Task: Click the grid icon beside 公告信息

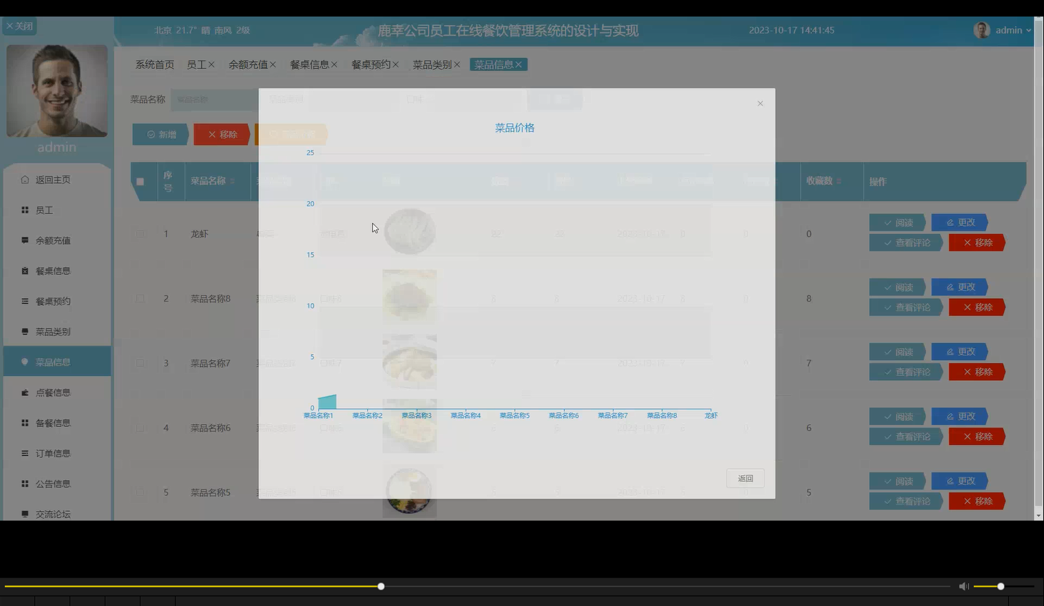Action: tap(25, 483)
